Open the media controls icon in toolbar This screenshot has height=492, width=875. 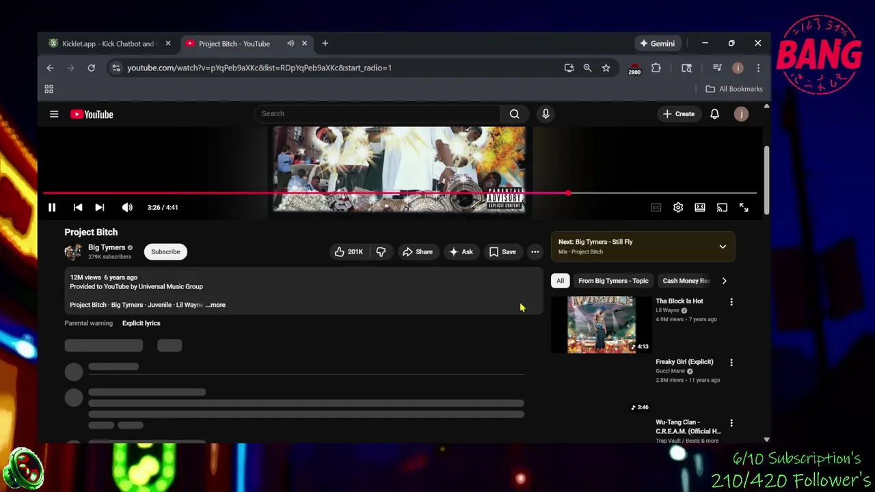[717, 68]
